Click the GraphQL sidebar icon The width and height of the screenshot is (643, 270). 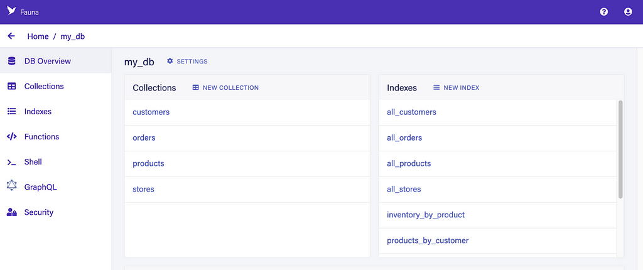point(12,185)
